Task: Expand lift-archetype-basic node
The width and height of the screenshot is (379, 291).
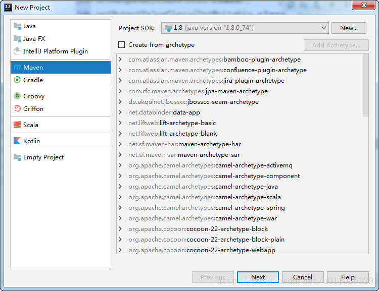Action: 120,123
